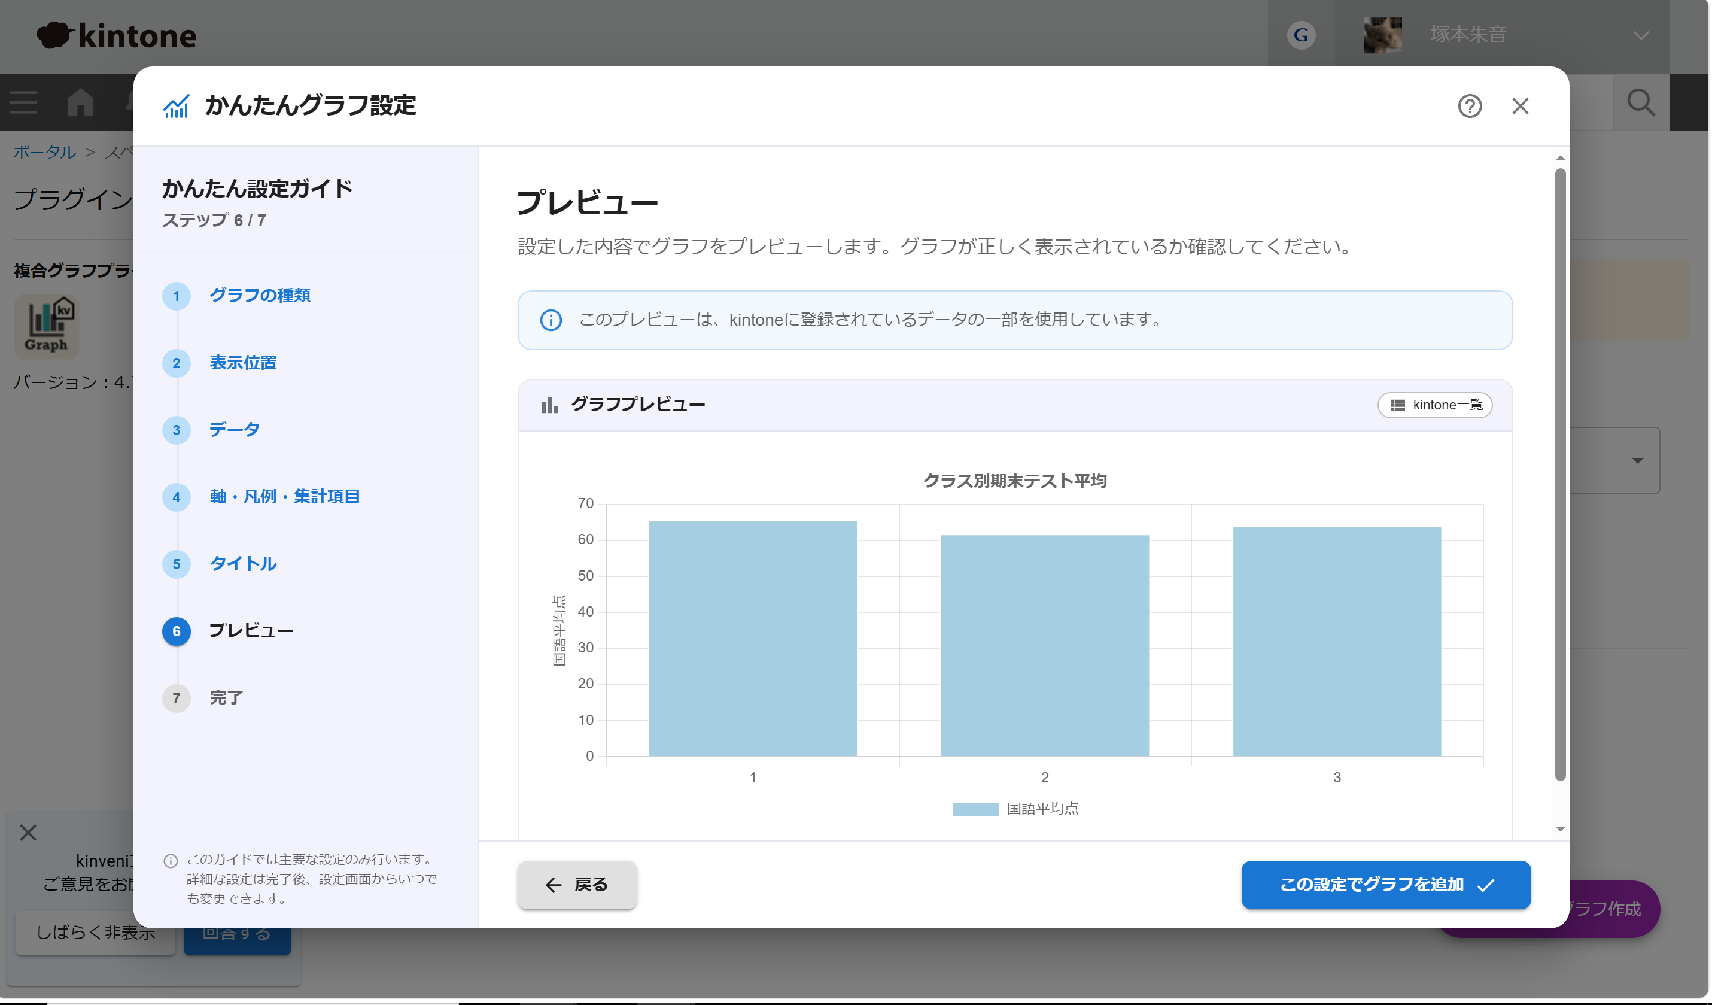Screen dimensions: 1712x1005
Task: Click the home icon in kintone header
Action: [x=81, y=102]
